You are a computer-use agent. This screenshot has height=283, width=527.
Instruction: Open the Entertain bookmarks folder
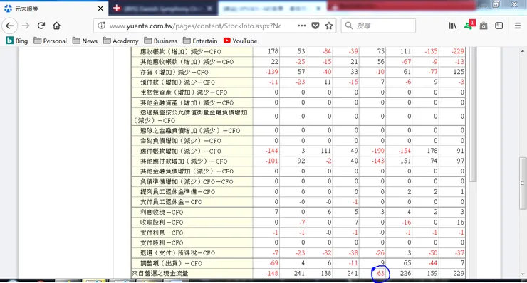pos(200,41)
